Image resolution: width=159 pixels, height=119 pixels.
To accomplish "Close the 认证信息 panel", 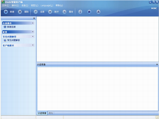I will pyautogui.click(x=157, y=64).
